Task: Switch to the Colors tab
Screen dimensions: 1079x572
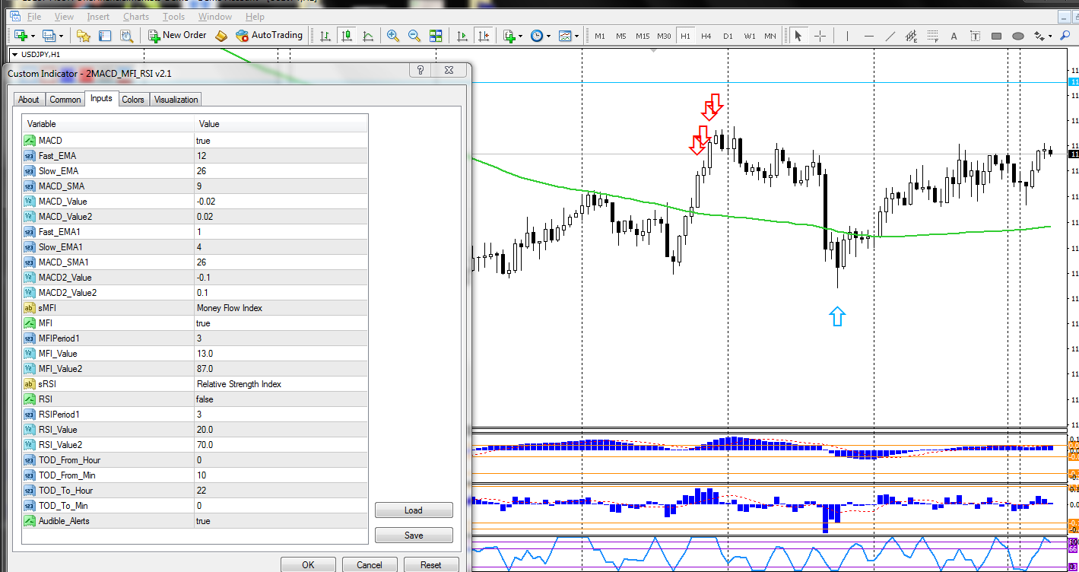Action: (x=133, y=100)
